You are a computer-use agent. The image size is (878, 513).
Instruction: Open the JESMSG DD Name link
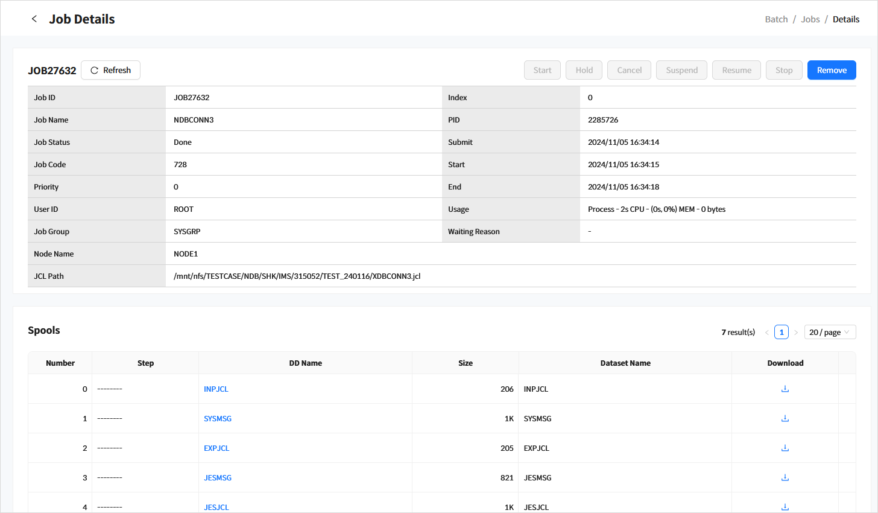[218, 478]
